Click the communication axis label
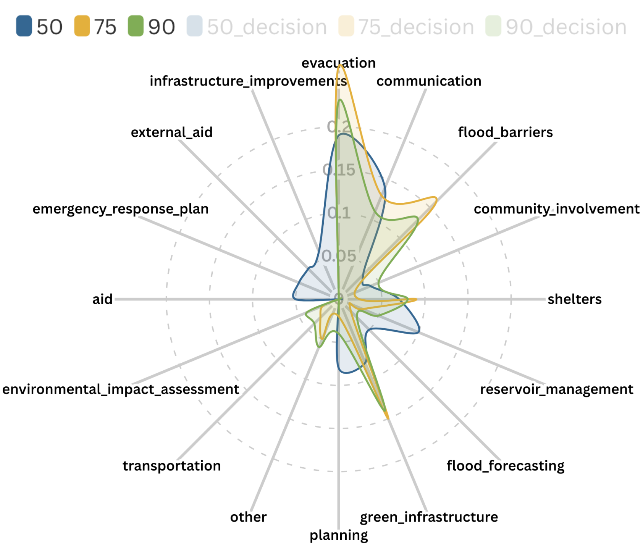The image size is (643, 549). tap(428, 81)
